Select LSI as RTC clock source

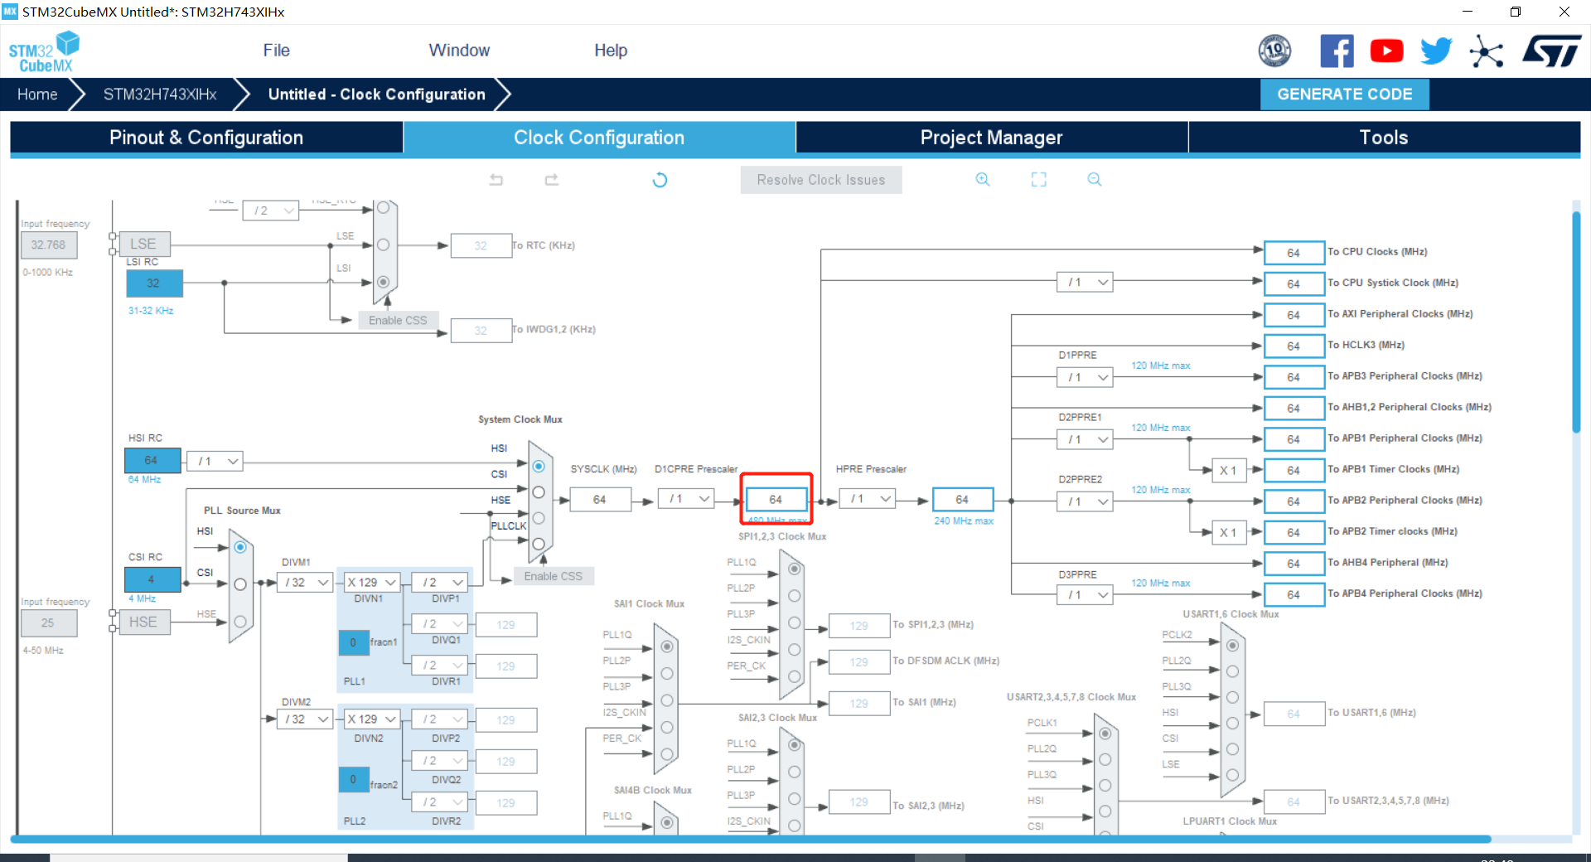click(383, 282)
